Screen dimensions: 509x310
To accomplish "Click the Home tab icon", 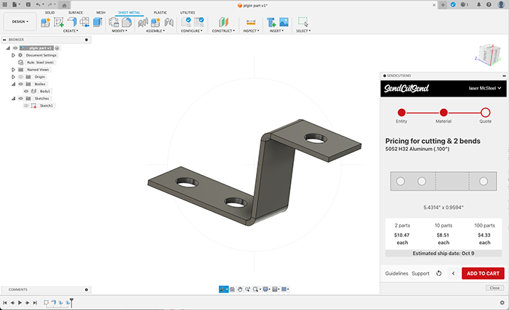I will (65, 4).
